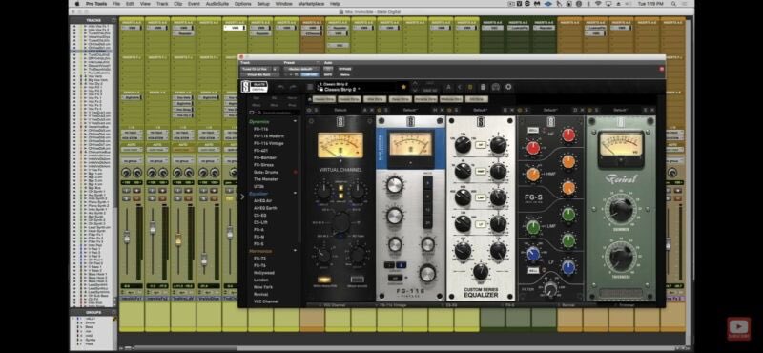Click the center drive knob on Virtual Channel
The height and width of the screenshot is (353, 763).
pyautogui.click(x=340, y=222)
